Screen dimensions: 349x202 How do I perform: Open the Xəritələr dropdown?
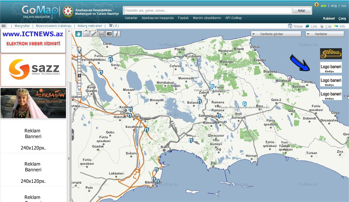pyautogui.click(x=324, y=34)
